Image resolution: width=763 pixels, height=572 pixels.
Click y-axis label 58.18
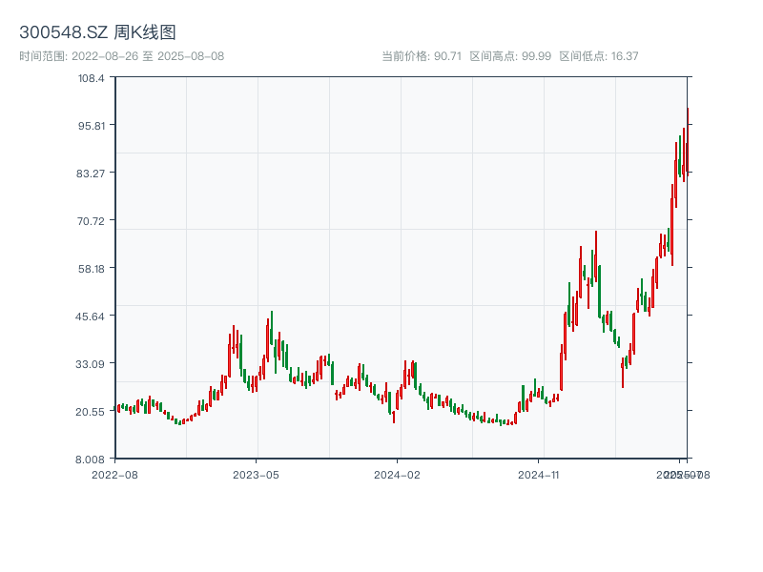point(92,269)
